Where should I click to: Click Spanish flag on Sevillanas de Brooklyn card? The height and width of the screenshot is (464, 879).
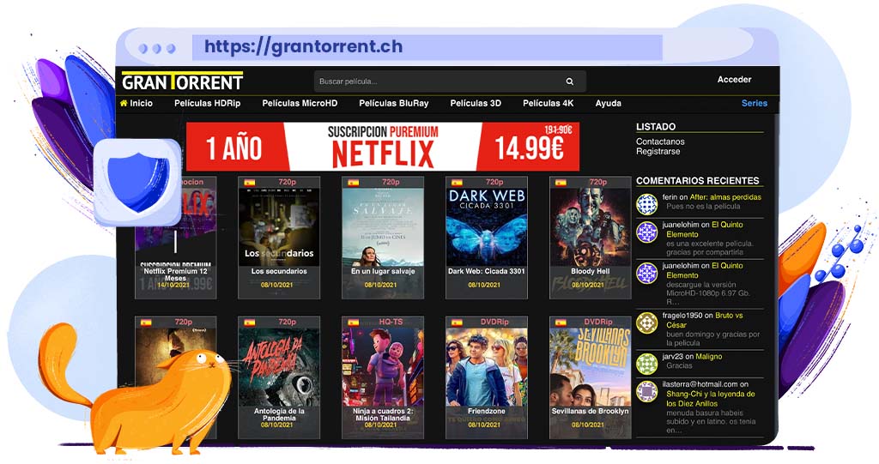(x=561, y=322)
